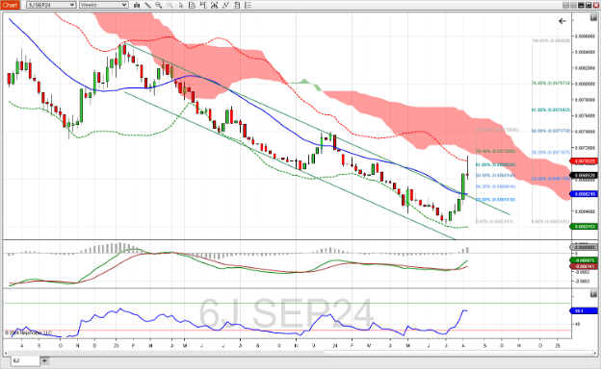Image resolution: width=601 pixels, height=369 pixels.
Task: Click the zoom in magnifier
Action: (x=158, y=5)
